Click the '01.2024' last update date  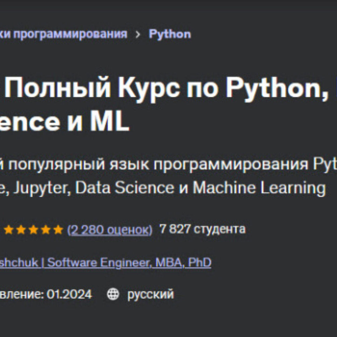pyautogui.click(x=69, y=294)
